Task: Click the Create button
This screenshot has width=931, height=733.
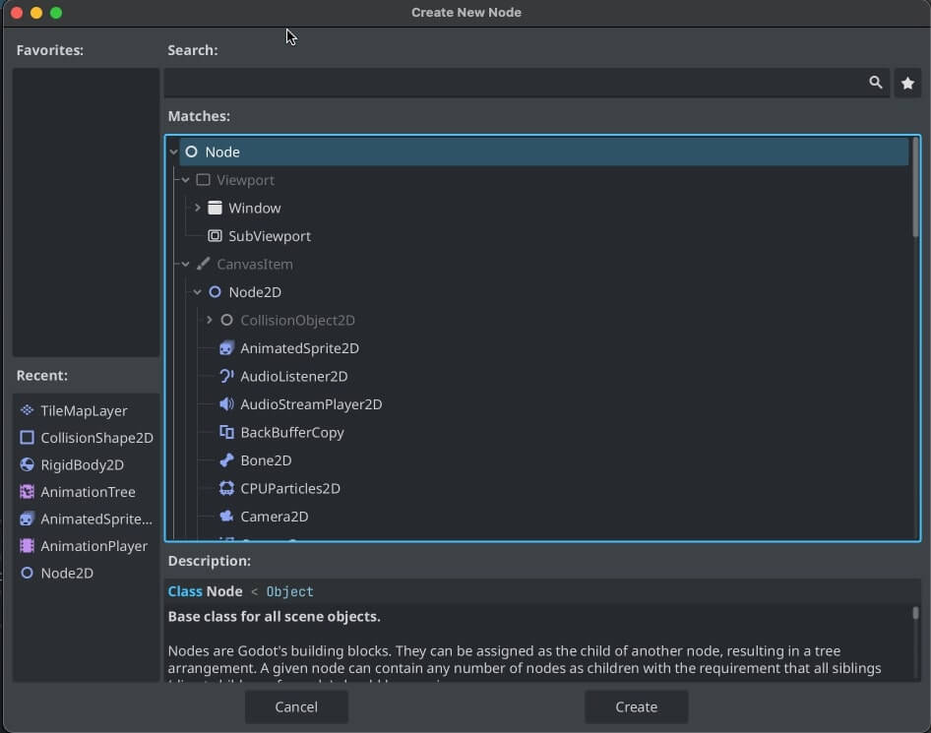Action: [x=636, y=706]
